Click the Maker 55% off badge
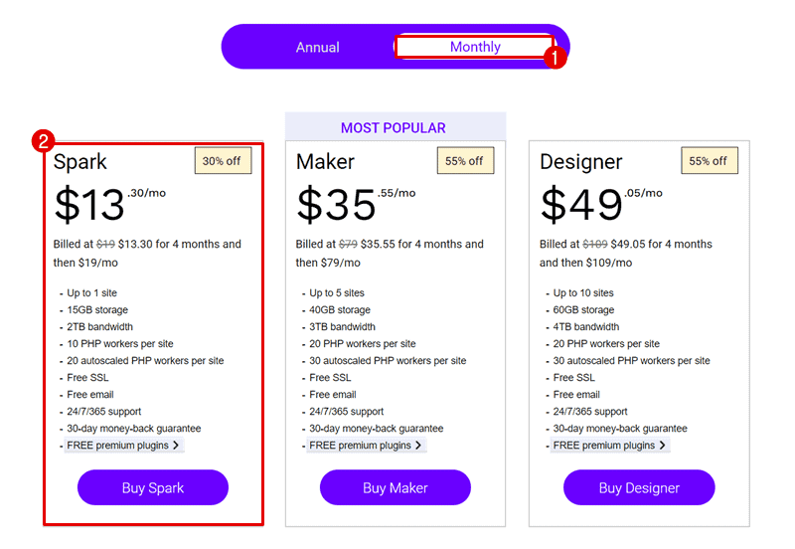Viewport: 795px width, 549px height. 465,160
